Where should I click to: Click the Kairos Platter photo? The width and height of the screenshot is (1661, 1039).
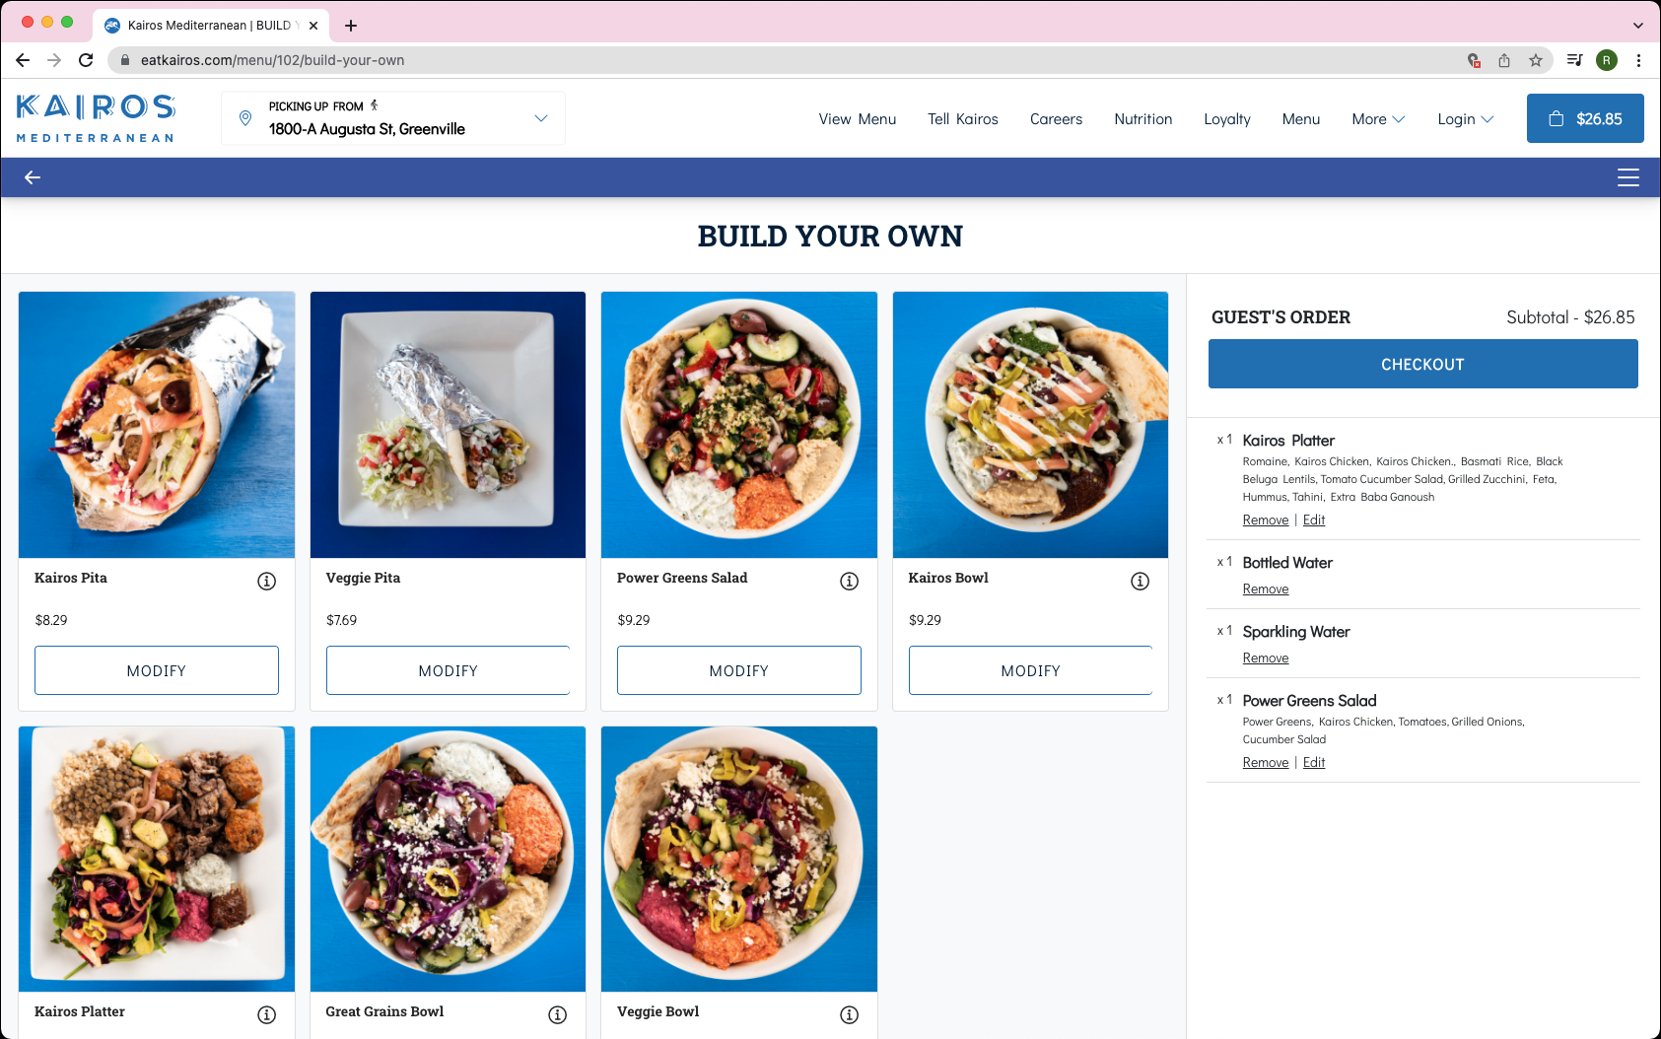(157, 860)
